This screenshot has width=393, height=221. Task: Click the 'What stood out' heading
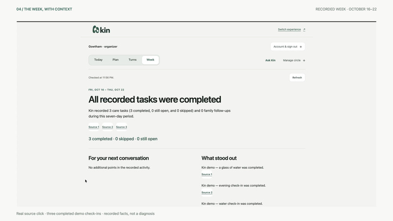(x=219, y=158)
